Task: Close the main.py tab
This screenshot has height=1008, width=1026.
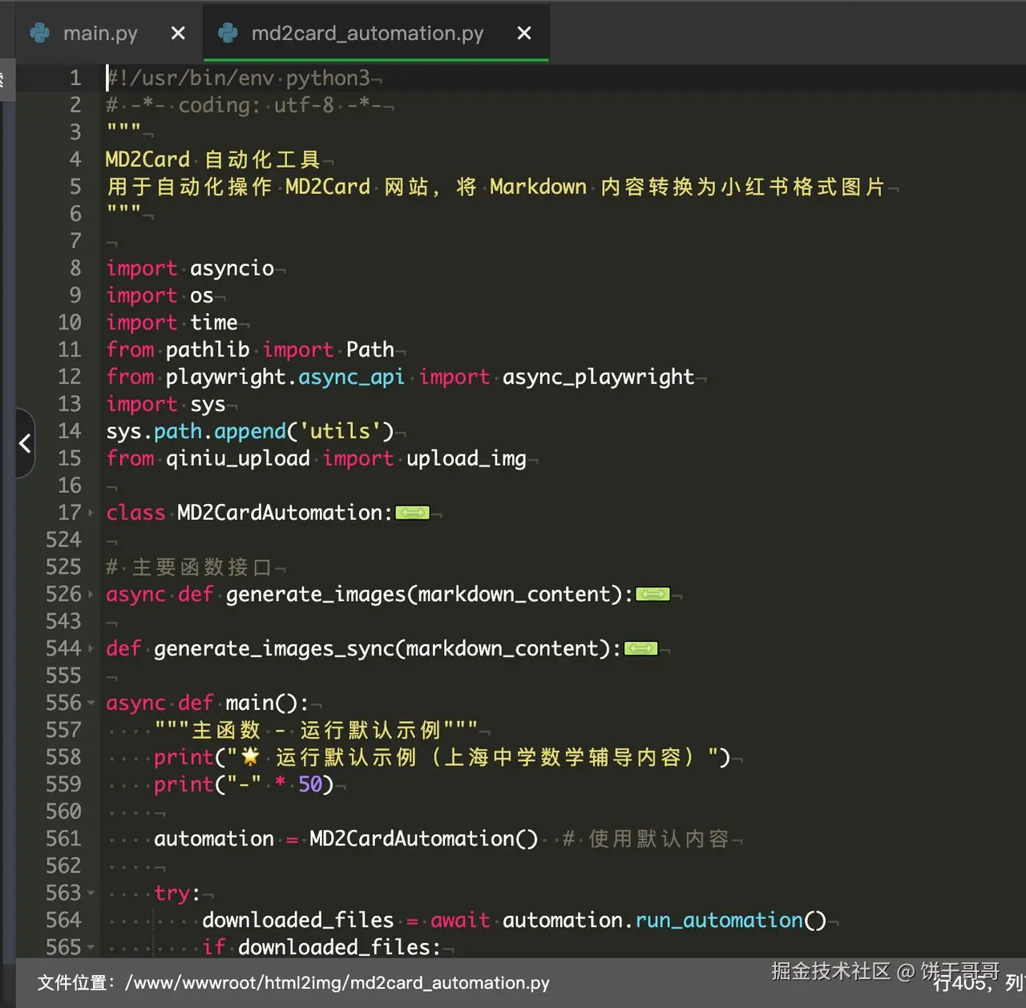Action: 178,33
